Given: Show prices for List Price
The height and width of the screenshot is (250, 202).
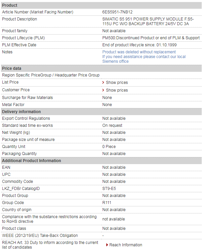Looking at the screenshot, I should tap(117, 83).
